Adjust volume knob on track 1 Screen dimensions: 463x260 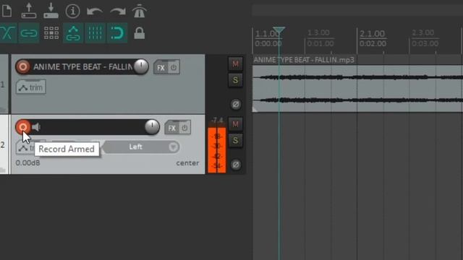click(141, 66)
